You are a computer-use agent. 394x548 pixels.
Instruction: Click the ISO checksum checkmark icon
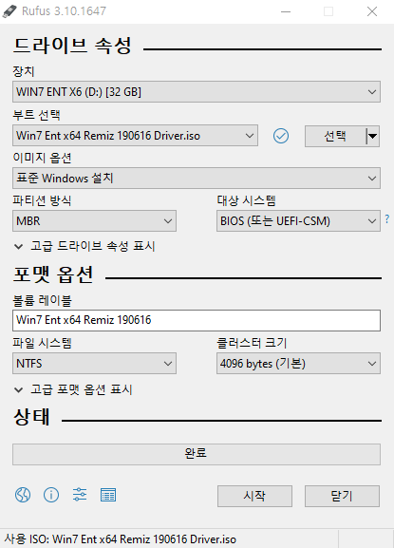281,136
